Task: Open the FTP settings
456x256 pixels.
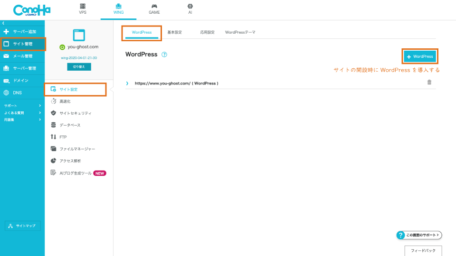Action: coord(63,137)
